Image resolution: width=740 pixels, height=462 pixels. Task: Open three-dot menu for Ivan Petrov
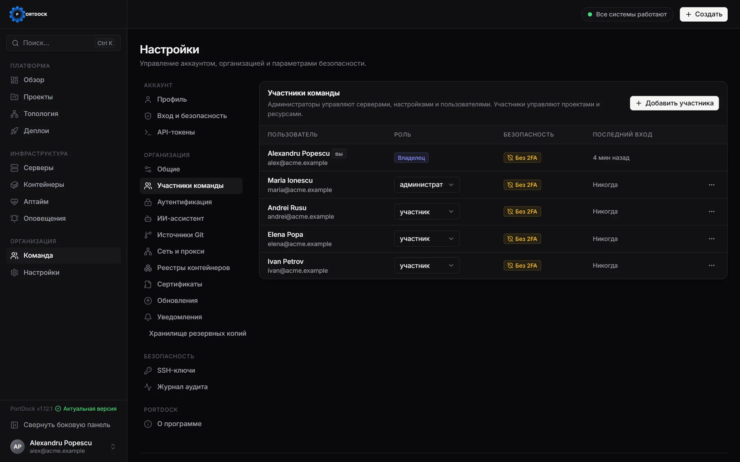coord(712,266)
